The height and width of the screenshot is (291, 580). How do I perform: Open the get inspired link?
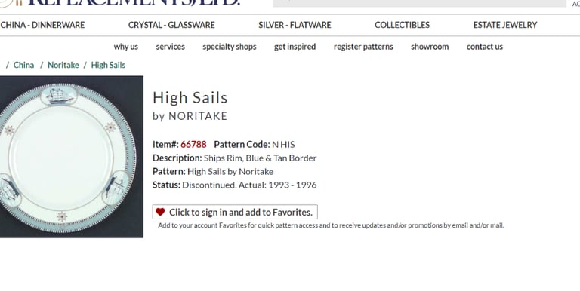coord(295,47)
